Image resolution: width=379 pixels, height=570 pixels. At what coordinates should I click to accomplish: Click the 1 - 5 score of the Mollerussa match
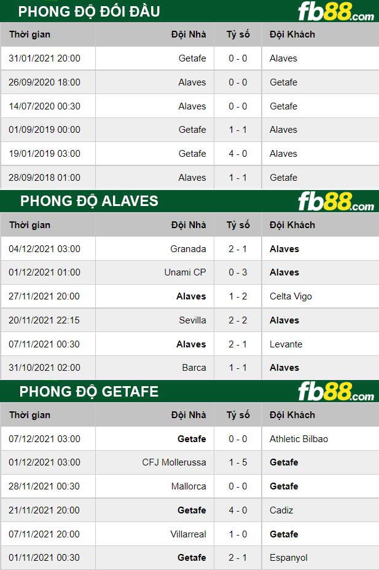coord(238,462)
